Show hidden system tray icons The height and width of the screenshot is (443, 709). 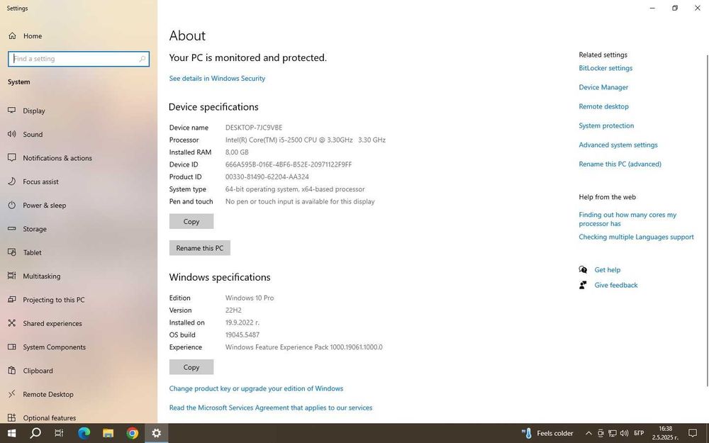588,433
